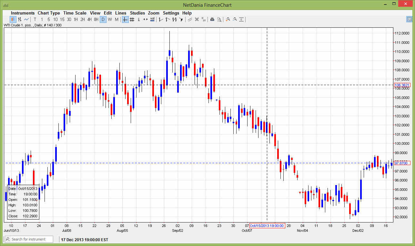Screen dimensions: 415x246
Task: Open the Instruments dropdown
Action: [x=23, y=13]
